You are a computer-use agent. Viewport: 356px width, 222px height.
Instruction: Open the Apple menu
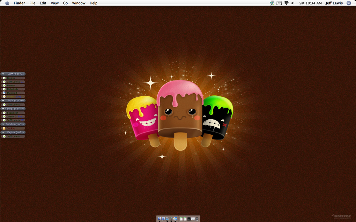pos(7,3)
